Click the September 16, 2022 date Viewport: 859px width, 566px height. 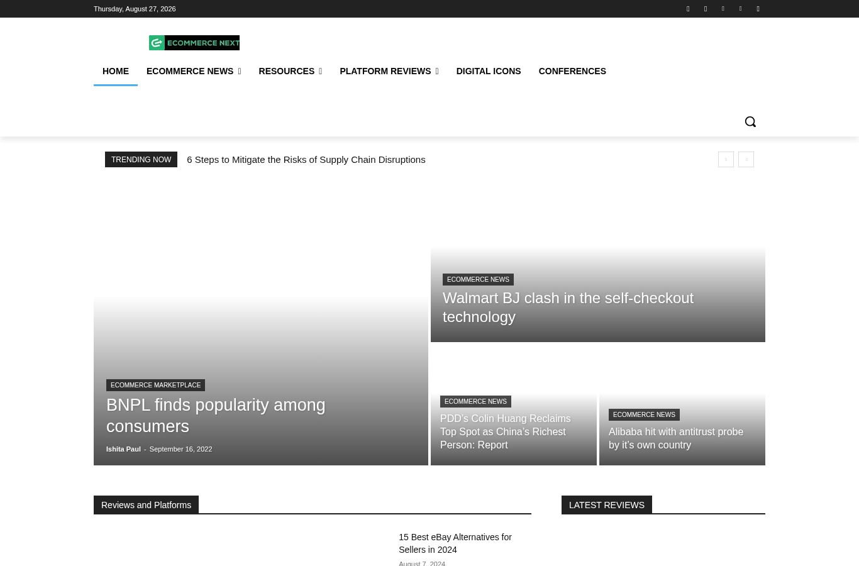pos(180,449)
